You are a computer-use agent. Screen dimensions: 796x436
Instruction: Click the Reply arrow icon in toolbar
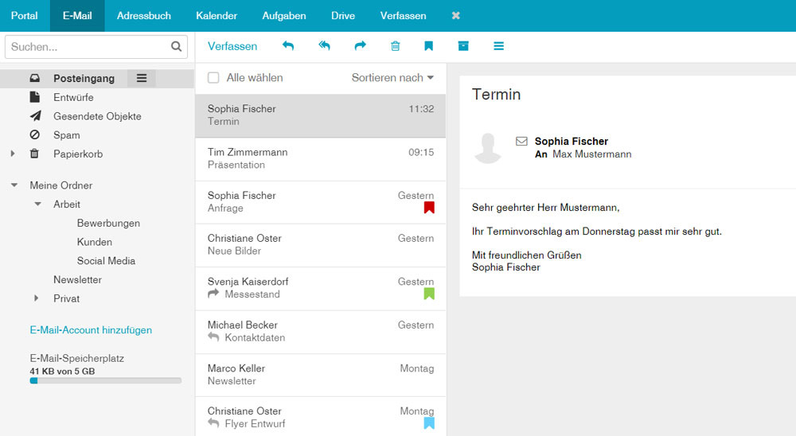(x=288, y=45)
